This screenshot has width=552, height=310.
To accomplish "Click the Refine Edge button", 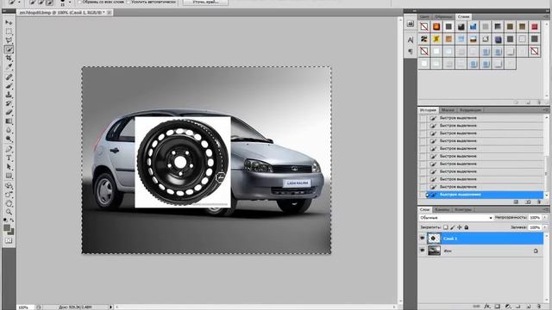I will (205, 2).
